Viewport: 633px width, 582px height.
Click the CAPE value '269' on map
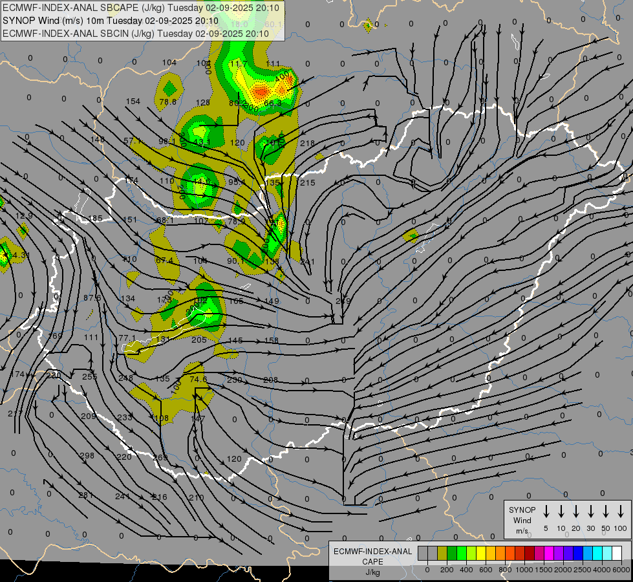click(160, 457)
